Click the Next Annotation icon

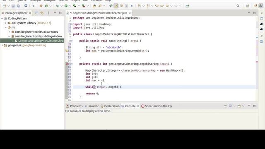tap(139, 6)
